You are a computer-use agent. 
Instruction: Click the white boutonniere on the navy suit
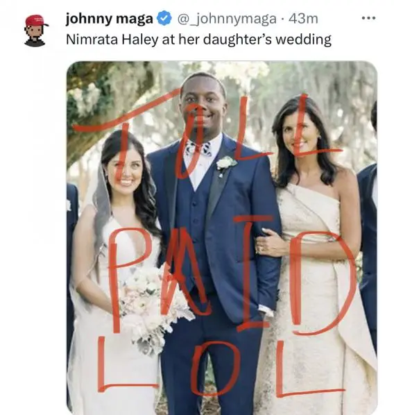click(x=225, y=163)
